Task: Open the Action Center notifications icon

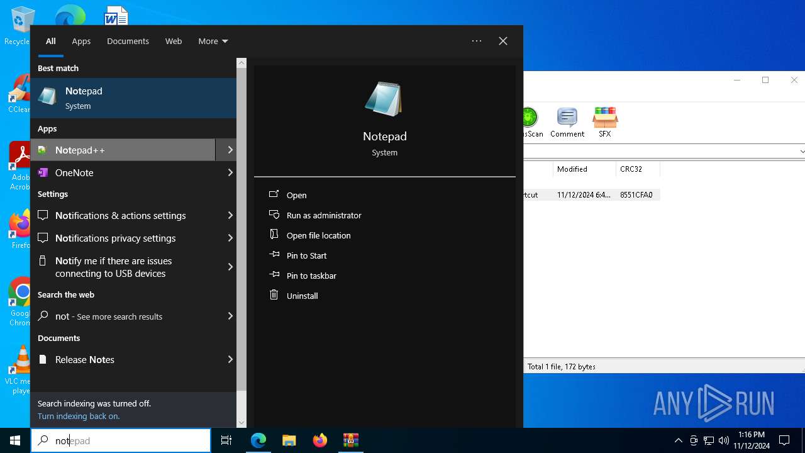Action: 784,440
